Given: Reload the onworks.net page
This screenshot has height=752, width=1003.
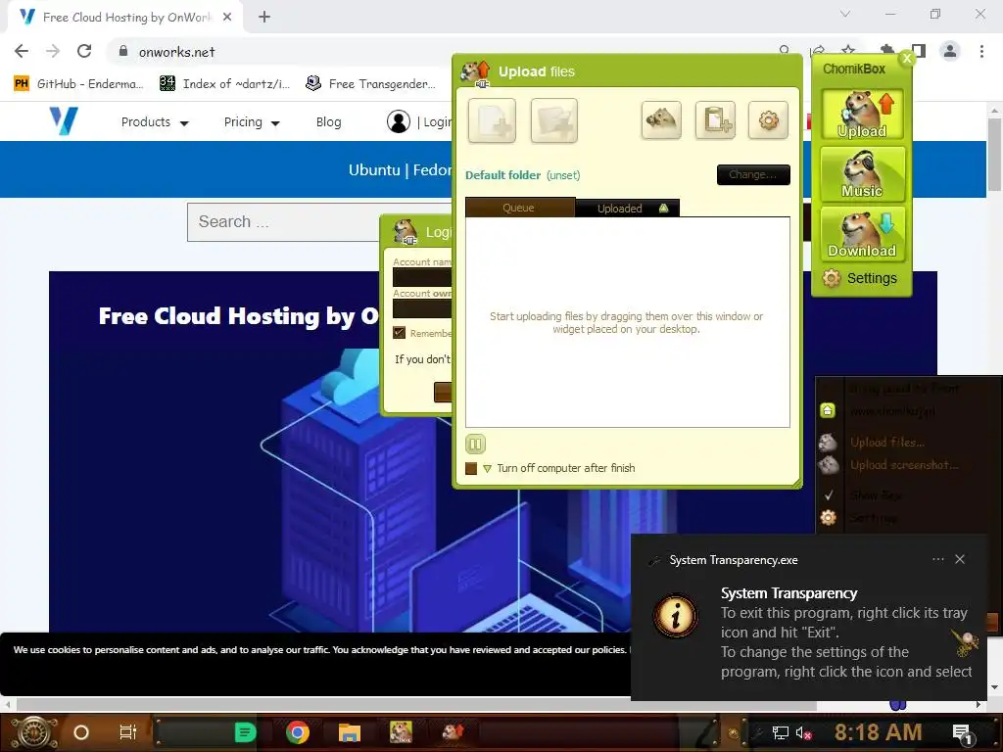Looking at the screenshot, I should point(84,51).
